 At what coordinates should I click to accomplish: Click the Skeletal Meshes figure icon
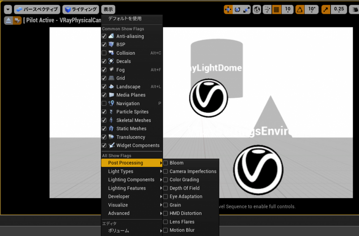(111, 120)
